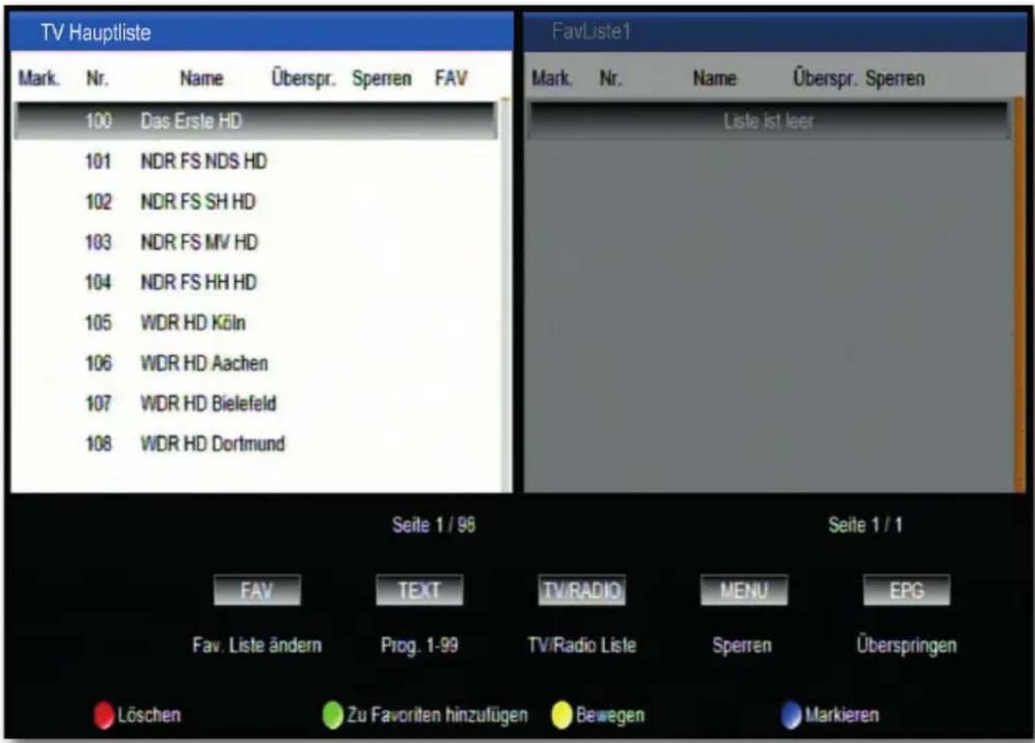Viewport: 1035px width, 743px height.
Task: Click the Überspr. column header in TV Hauptliste
Action: pos(303,78)
